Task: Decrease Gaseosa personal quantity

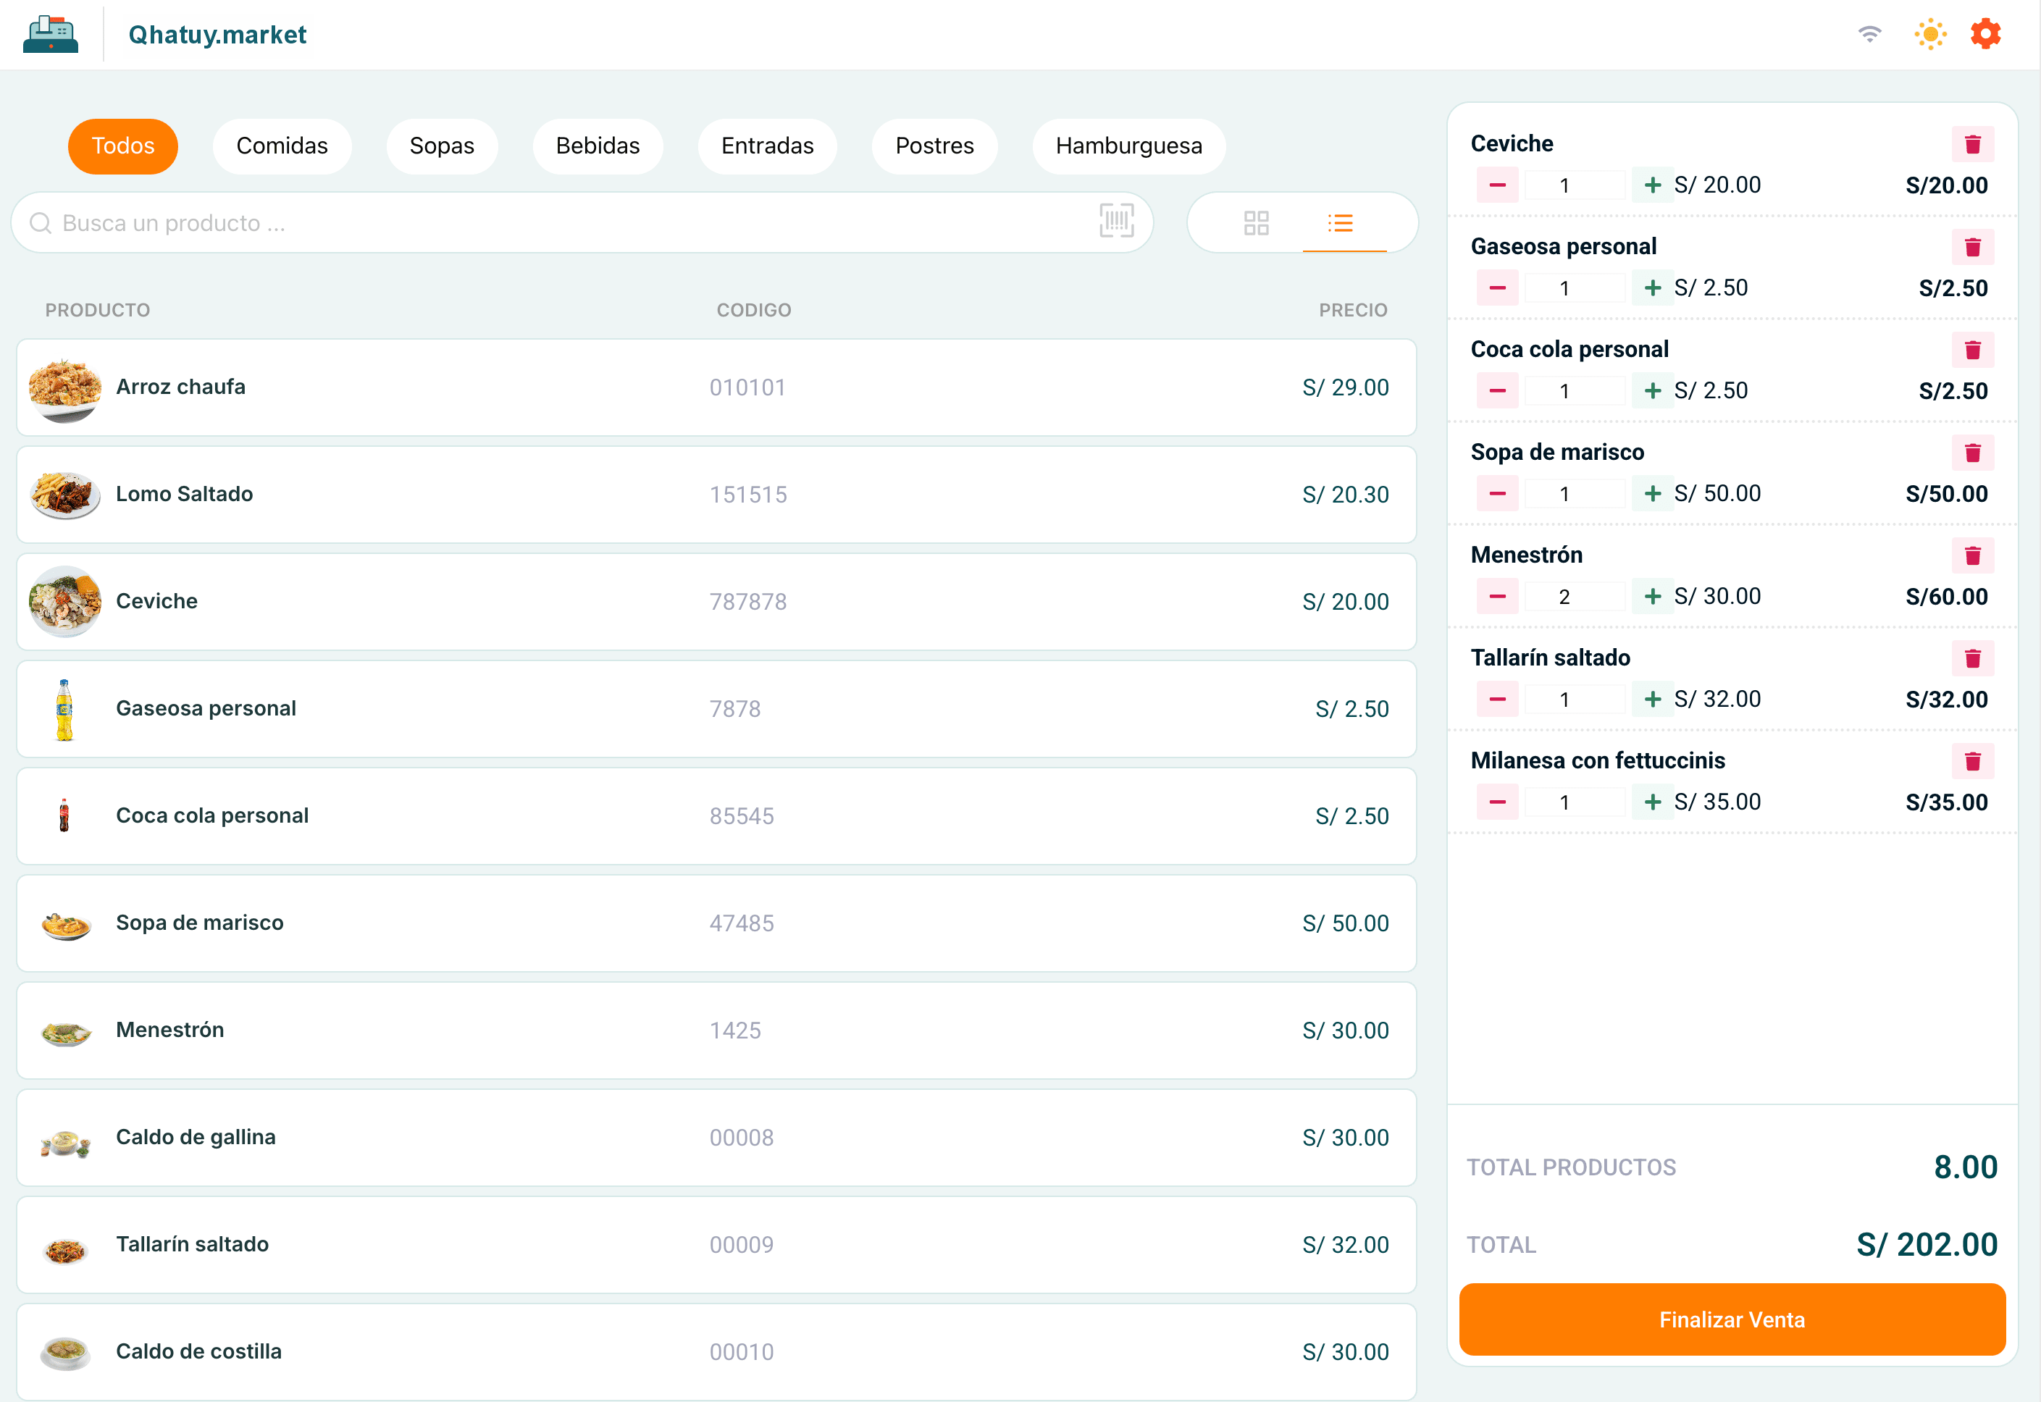Action: click(1497, 287)
